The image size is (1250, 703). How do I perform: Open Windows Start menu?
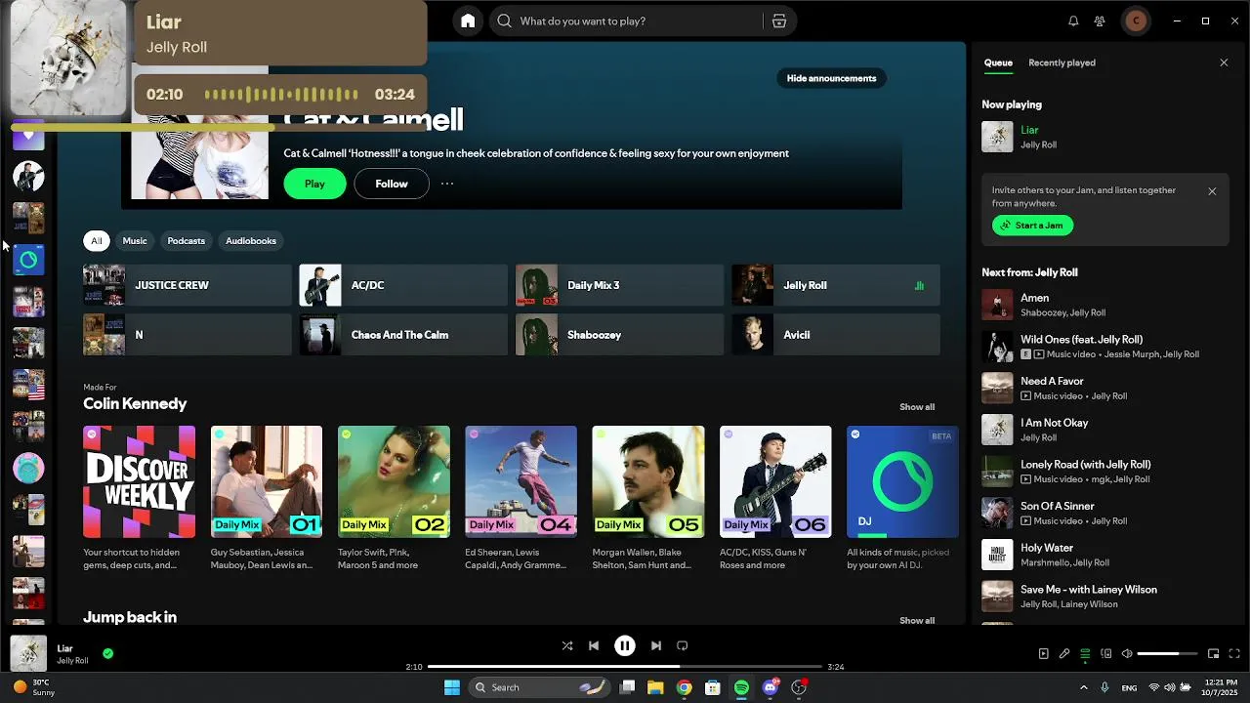451,687
